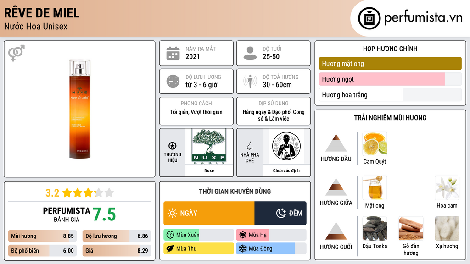Click the middle note pyramid icon (Hương giữa)
Screen dimensions: 470x264
point(336,187)
